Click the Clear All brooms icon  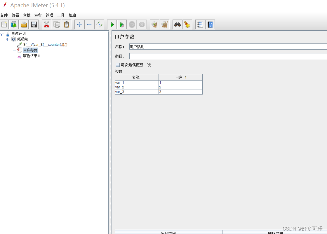(165, 25)
